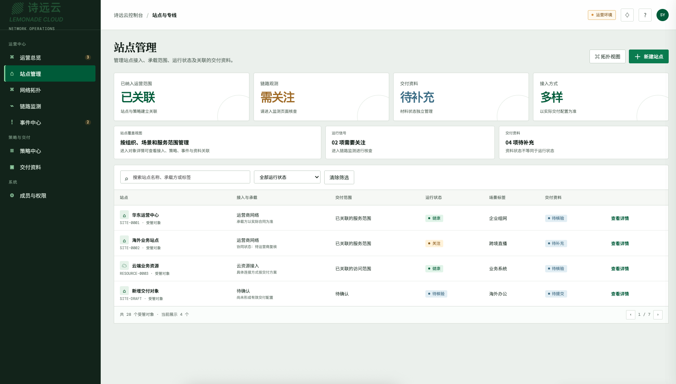
Task: Open the 02 项需要关注 panel
Action: pyautogui.click(x=410, y=142)
